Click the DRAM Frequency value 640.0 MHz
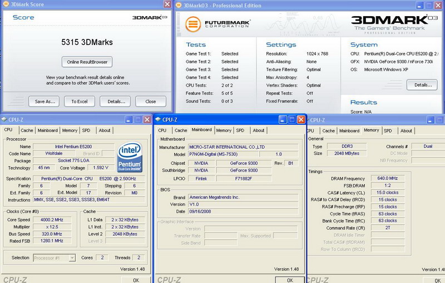The width and height of the screenshot is (445, 283). [x=387, y=178]
